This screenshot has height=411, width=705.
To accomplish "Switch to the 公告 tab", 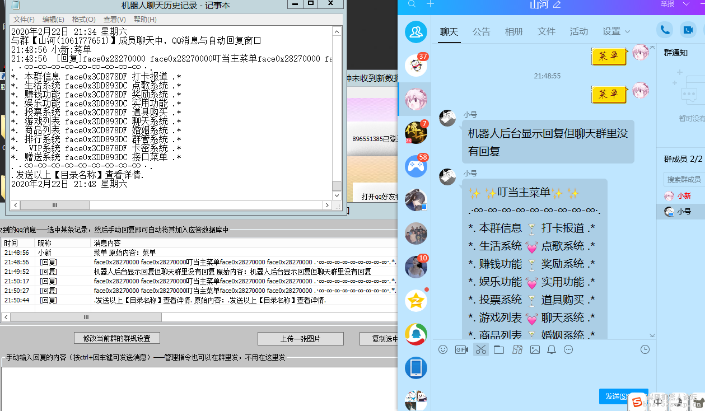I will [481, 31].
